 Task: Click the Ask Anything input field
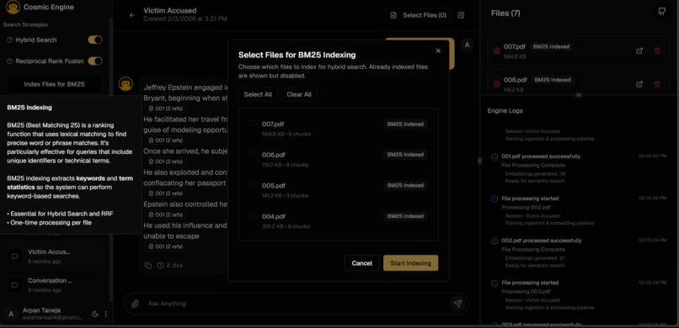coord(296,304)
